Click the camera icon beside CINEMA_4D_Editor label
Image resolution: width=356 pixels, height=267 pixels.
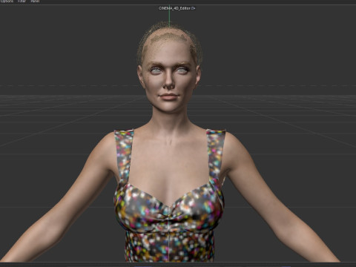194,8
